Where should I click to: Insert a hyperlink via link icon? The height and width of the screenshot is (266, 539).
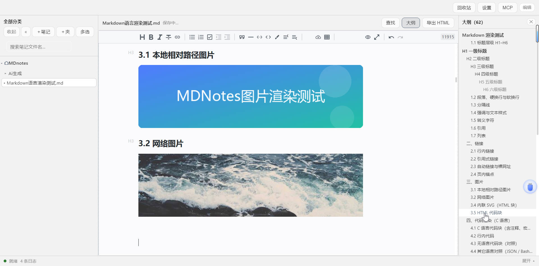177,37
